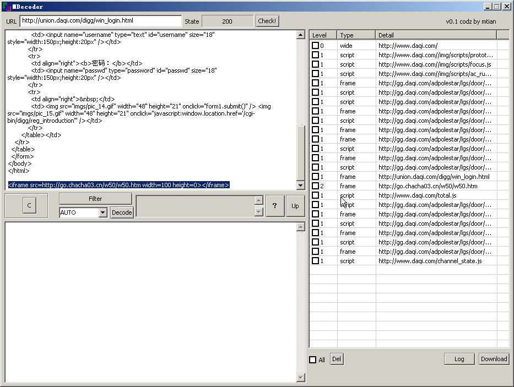Sort list by the Level column header
Image resolution: width=514 pixels, height=387 pixels.
tap(323, 35)
